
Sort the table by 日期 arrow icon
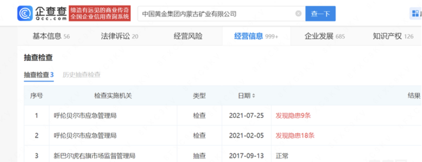[x=254, y=96]
